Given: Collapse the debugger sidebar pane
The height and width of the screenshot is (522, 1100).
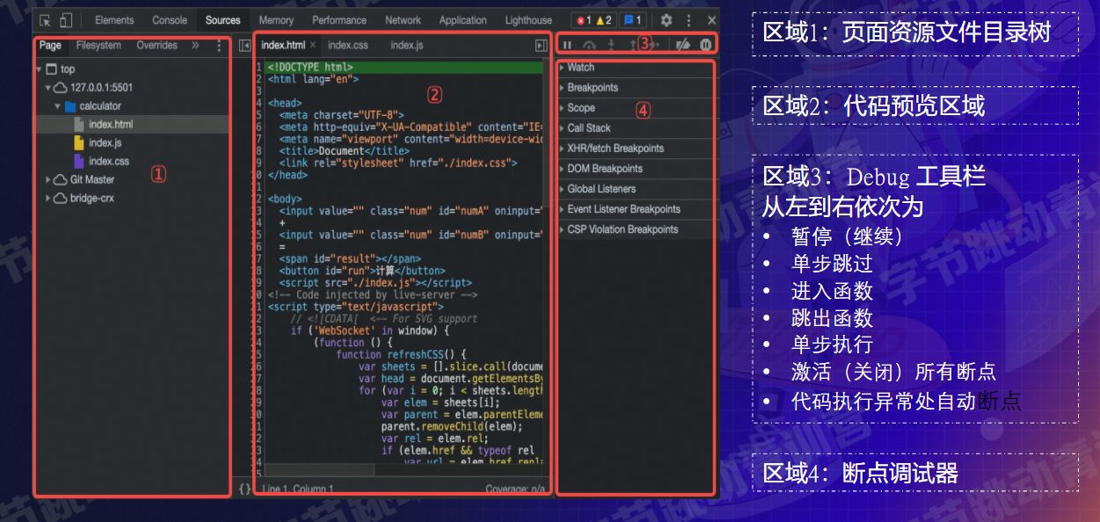Looking at the screenshot, I should [x=541, y=45].
